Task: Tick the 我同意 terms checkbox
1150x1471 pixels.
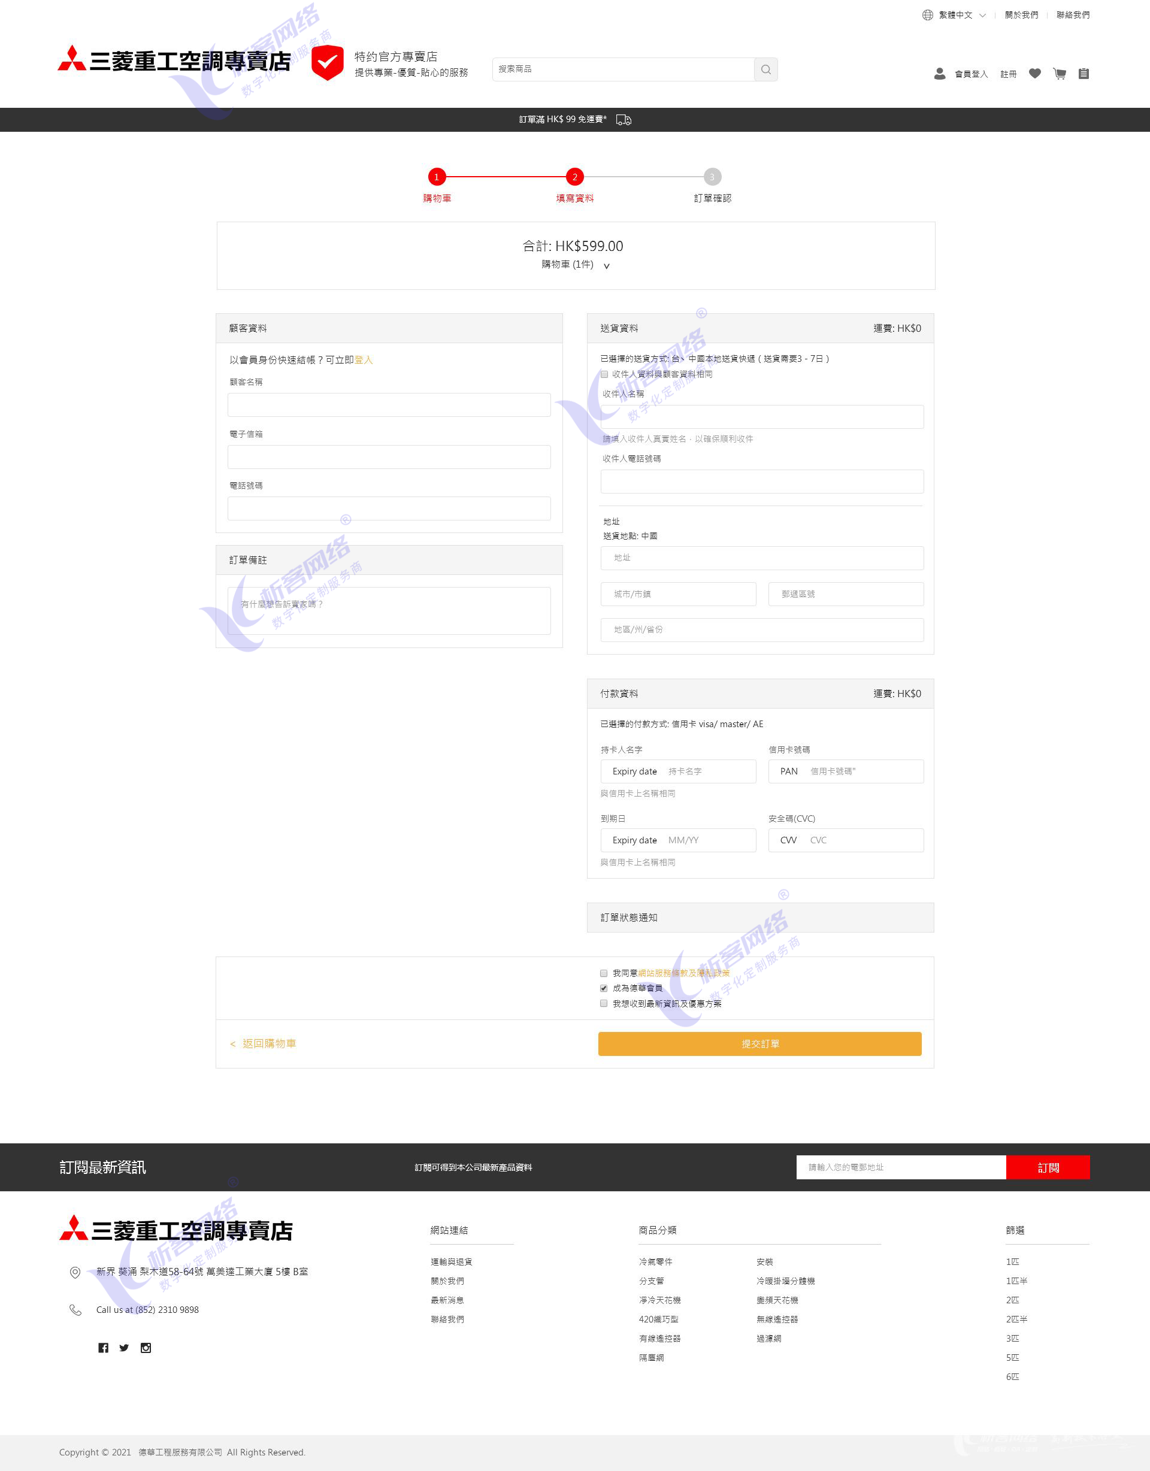Action: click(604, 973)
